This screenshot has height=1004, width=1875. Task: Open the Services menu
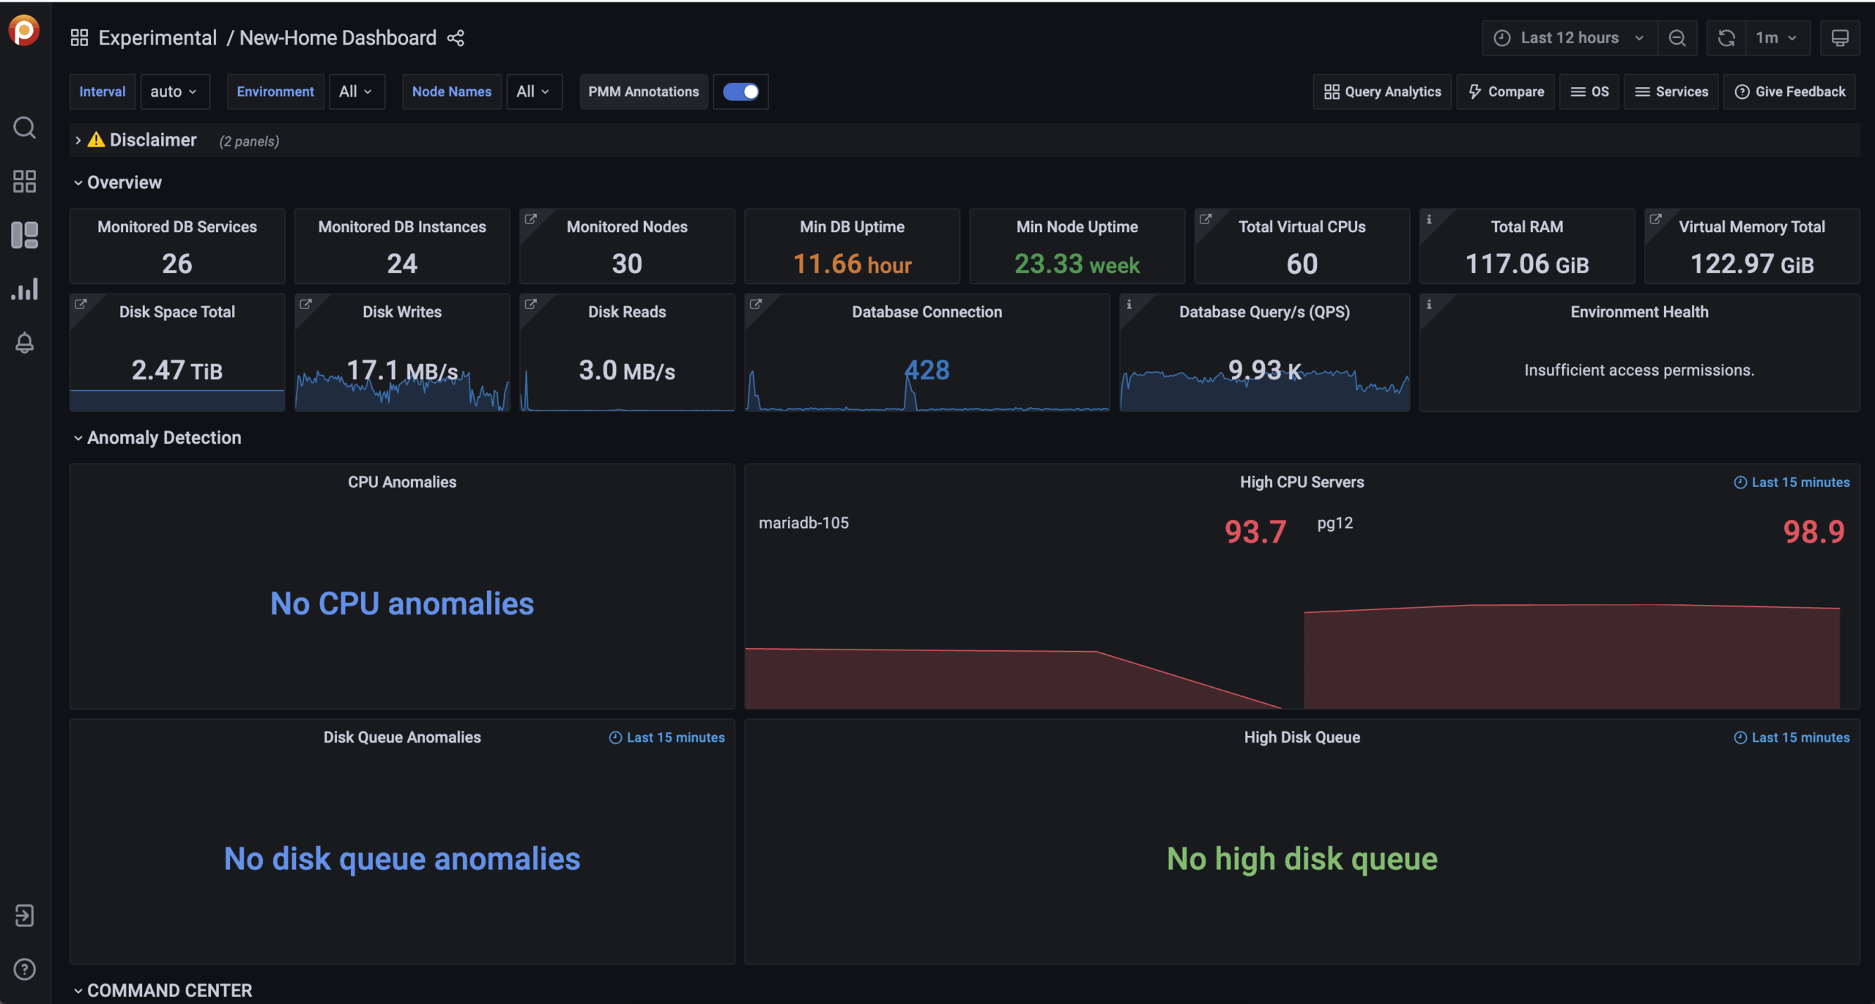[1671, 92]
